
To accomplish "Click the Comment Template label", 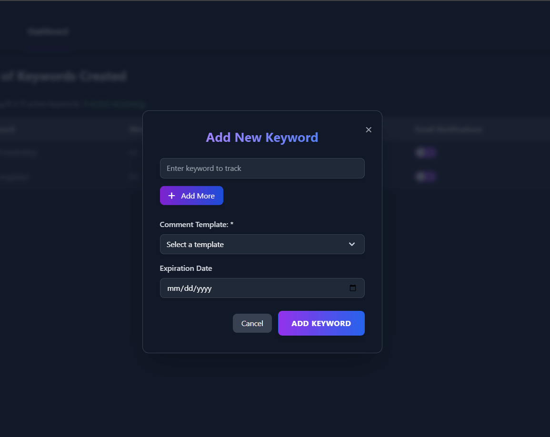I will [x=196, y=224].
